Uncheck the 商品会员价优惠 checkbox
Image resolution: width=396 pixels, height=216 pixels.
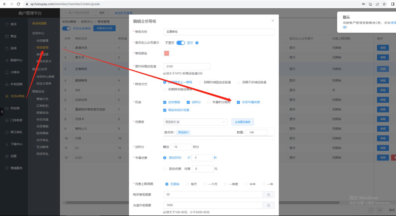(165, 110)
